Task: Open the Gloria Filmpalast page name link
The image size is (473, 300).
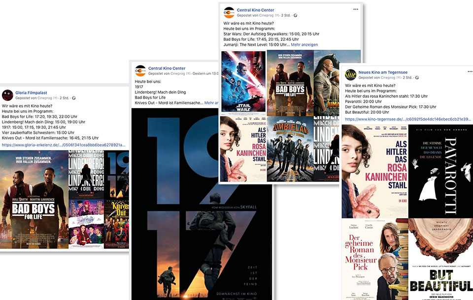Action: point(31,93)
